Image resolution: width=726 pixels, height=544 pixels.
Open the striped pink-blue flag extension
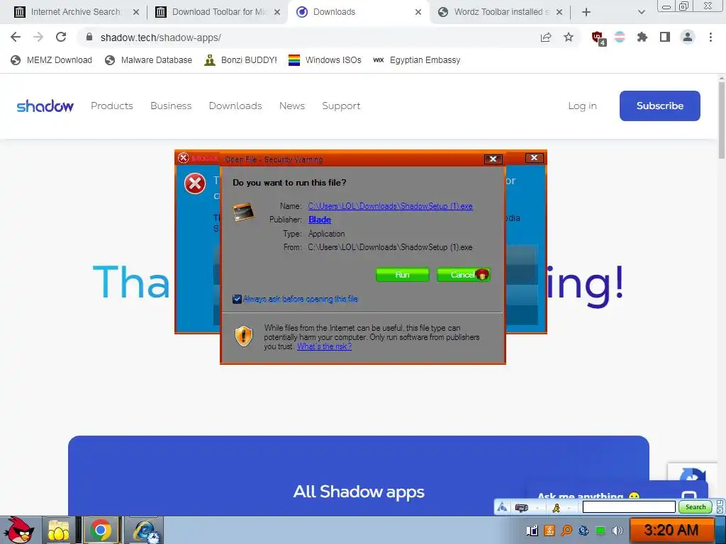pyautogui.click(x=620, y=38)
